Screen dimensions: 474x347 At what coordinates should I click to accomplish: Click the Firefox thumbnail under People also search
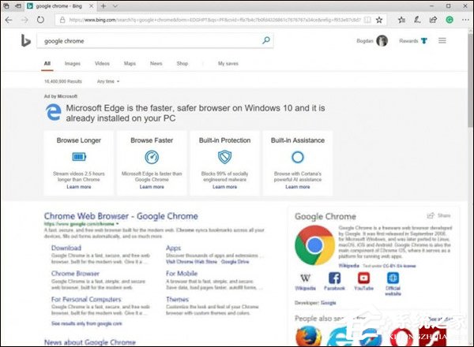(x=308, y=337)
